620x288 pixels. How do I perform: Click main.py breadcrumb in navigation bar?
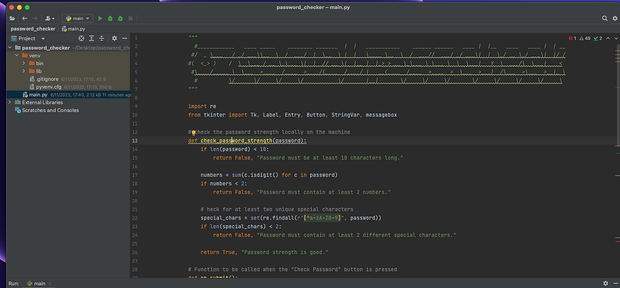(x=74, y=29)
